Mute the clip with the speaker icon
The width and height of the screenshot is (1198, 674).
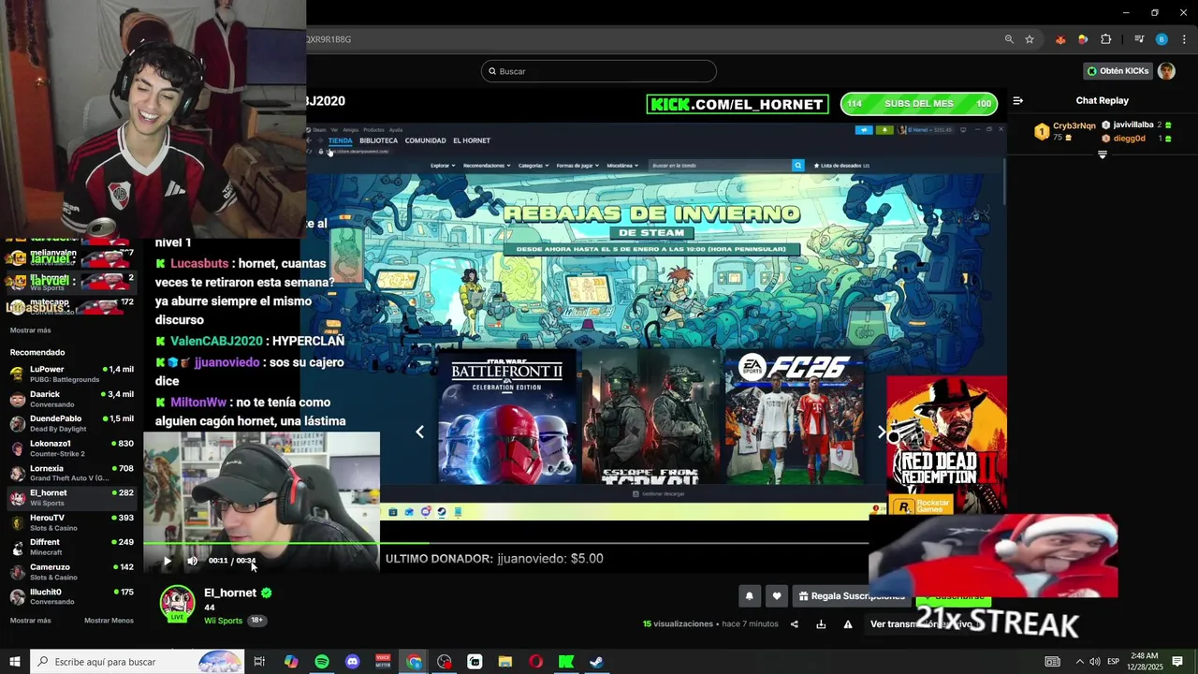pos(192,561)
